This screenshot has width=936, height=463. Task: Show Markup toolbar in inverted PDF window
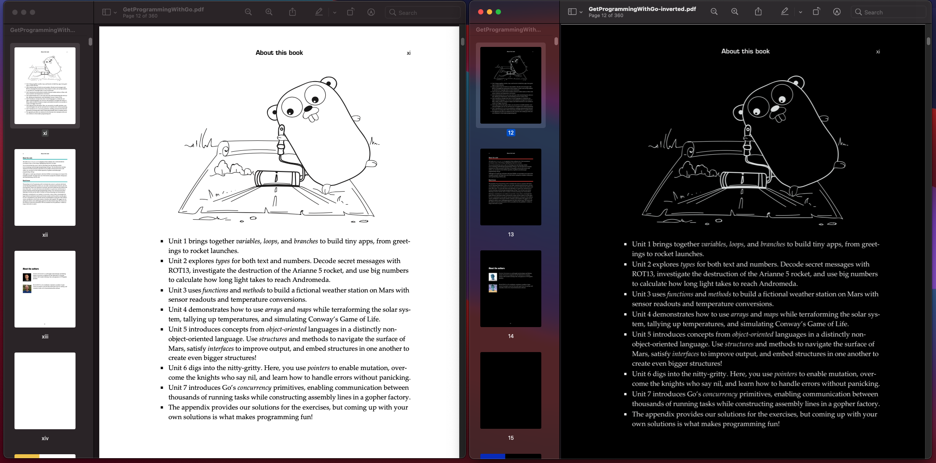click(837, 12)
